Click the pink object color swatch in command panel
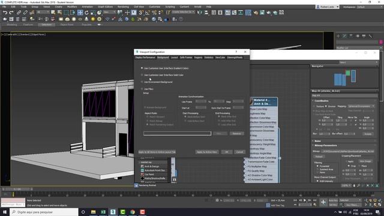Screen dimensions: 384x216 click(x=381, y=43)
